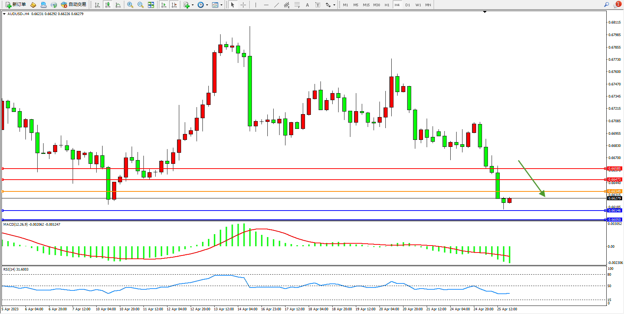
Task: Click the New Order (新订单) button
Action: 15,5
